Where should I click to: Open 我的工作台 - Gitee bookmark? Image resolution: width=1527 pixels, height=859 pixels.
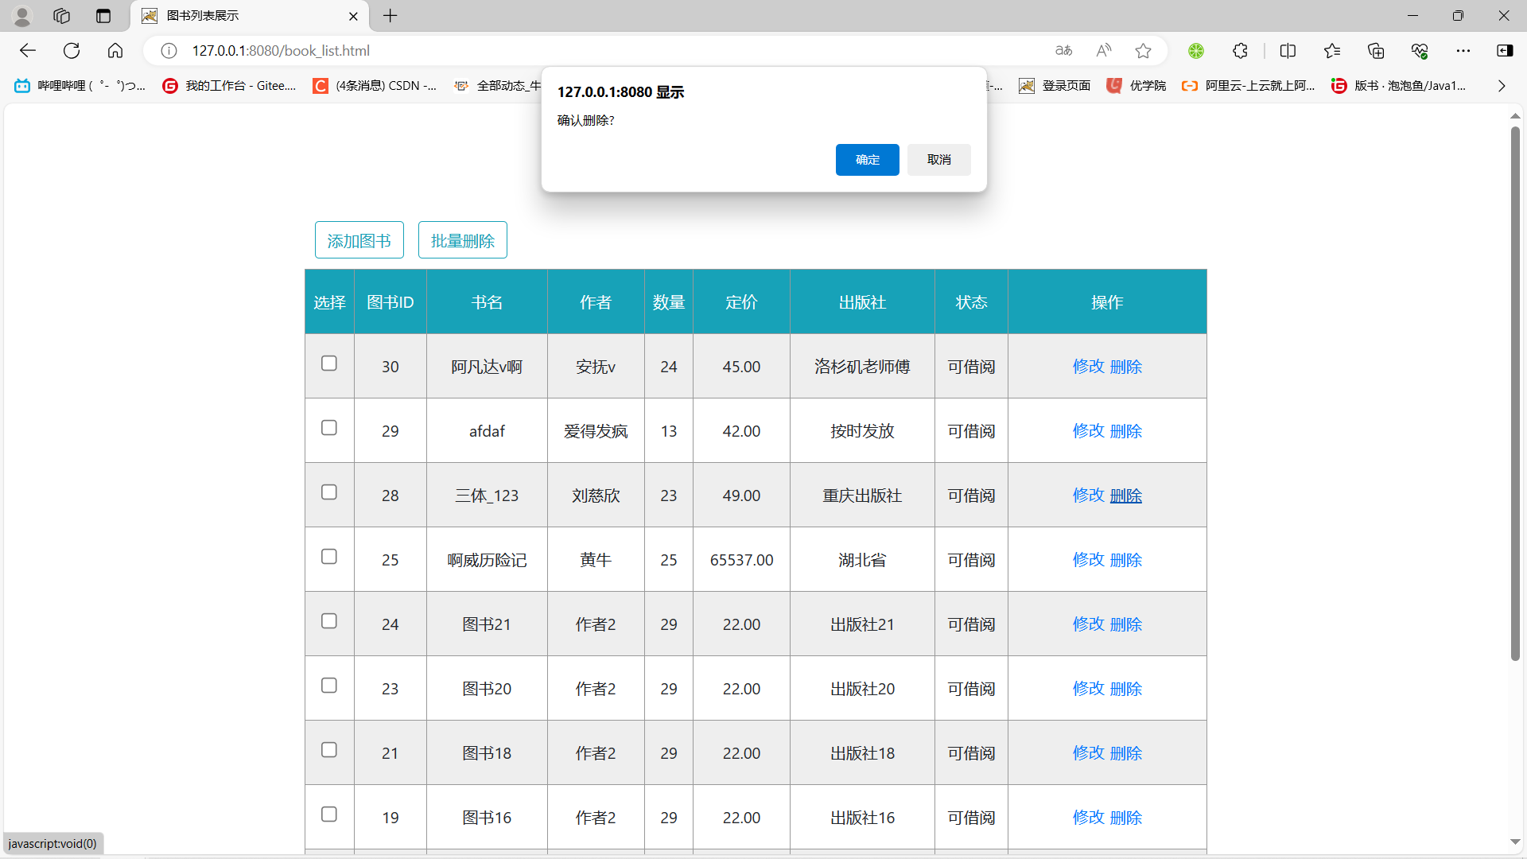(x=229, y=86)
